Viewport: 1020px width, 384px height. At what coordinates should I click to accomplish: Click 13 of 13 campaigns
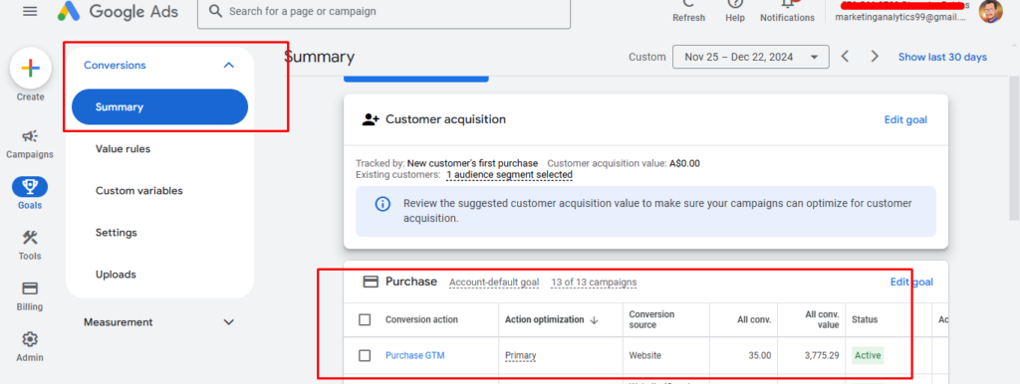coord(594,283)
